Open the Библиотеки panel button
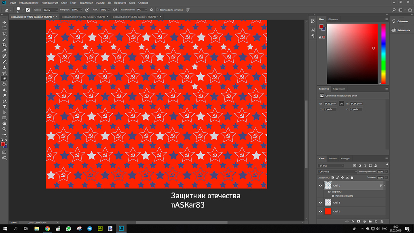Screen dimensions: 414x233 click(401, 30)
